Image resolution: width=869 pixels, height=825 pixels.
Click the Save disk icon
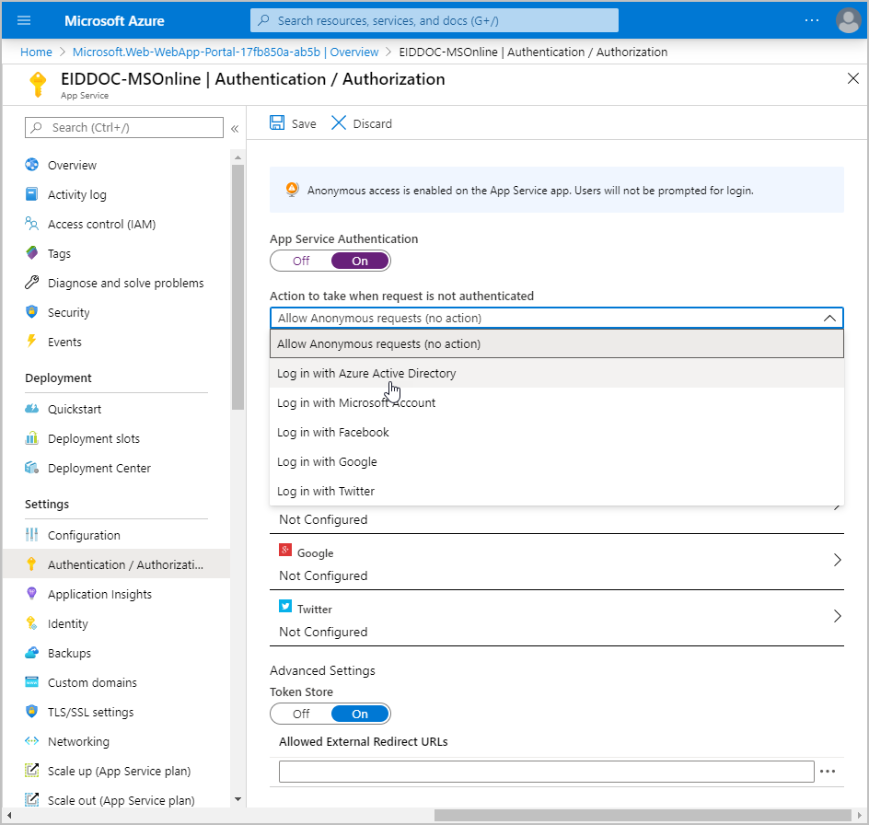[277, 123]
